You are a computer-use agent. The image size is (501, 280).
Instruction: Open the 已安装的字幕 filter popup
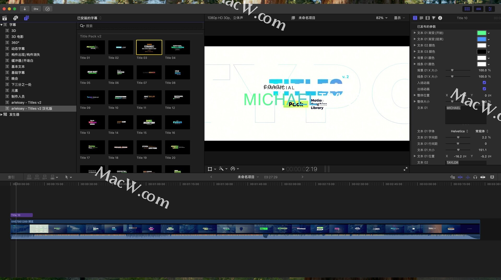tap(89, 18)
